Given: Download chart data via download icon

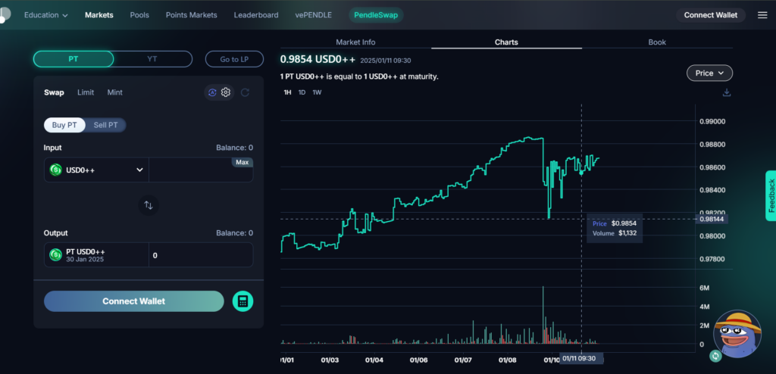Looking at the screenshot, I should click(x=727, y=92).
